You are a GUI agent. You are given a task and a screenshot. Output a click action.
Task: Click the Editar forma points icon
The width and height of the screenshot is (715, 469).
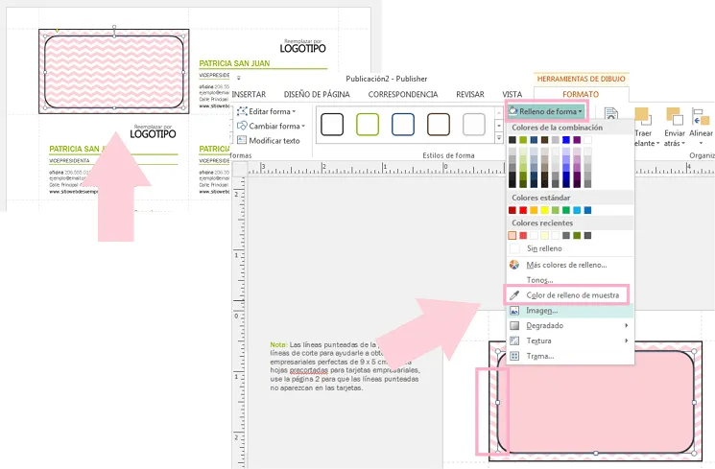pos(242,111)
